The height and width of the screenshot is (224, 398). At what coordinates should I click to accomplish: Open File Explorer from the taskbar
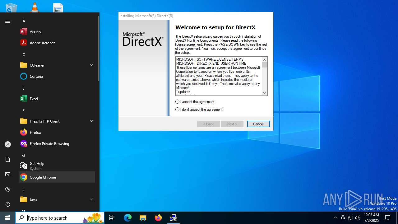[x=143, y=218]
